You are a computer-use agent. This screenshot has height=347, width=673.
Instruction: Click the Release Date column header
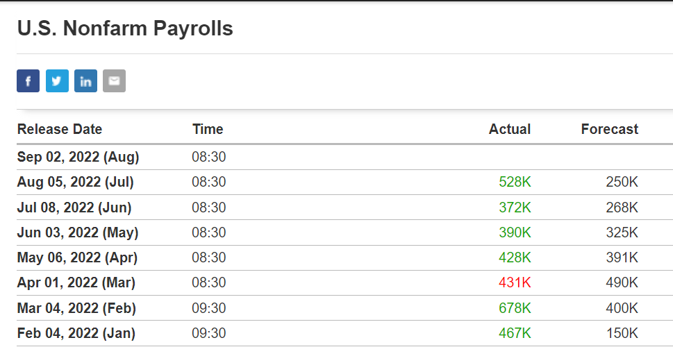[x=60, y=129]
